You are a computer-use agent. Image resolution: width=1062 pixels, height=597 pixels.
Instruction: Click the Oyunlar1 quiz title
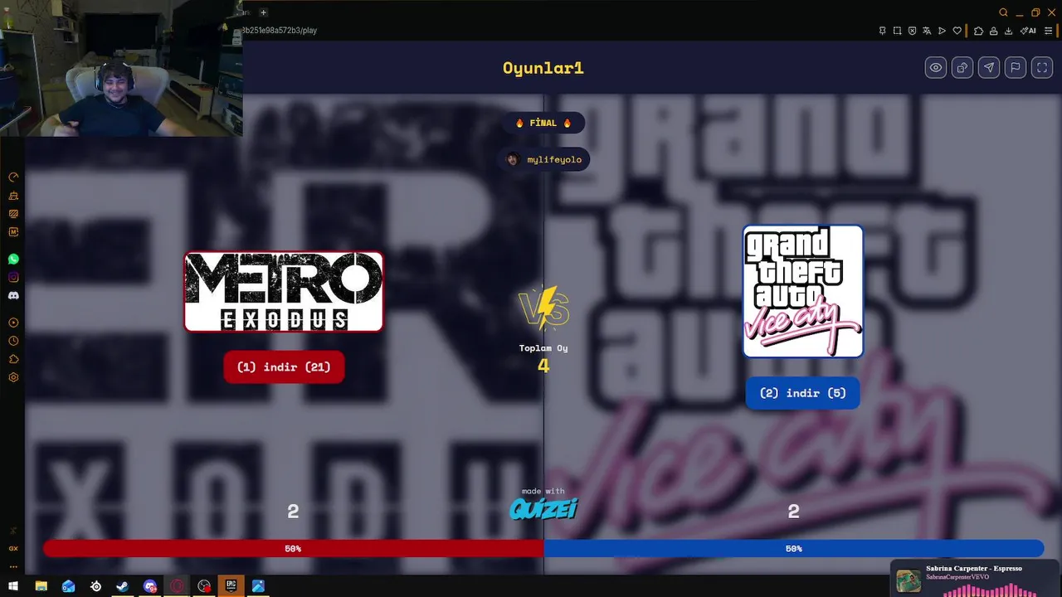(543, 68)
